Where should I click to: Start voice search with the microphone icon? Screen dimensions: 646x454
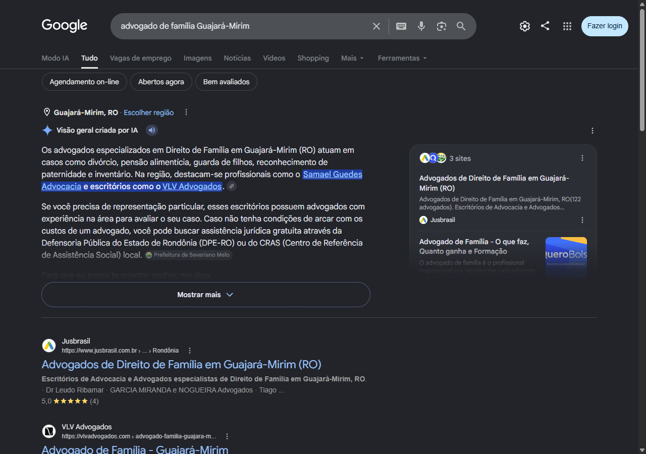(x=421, y=26)
